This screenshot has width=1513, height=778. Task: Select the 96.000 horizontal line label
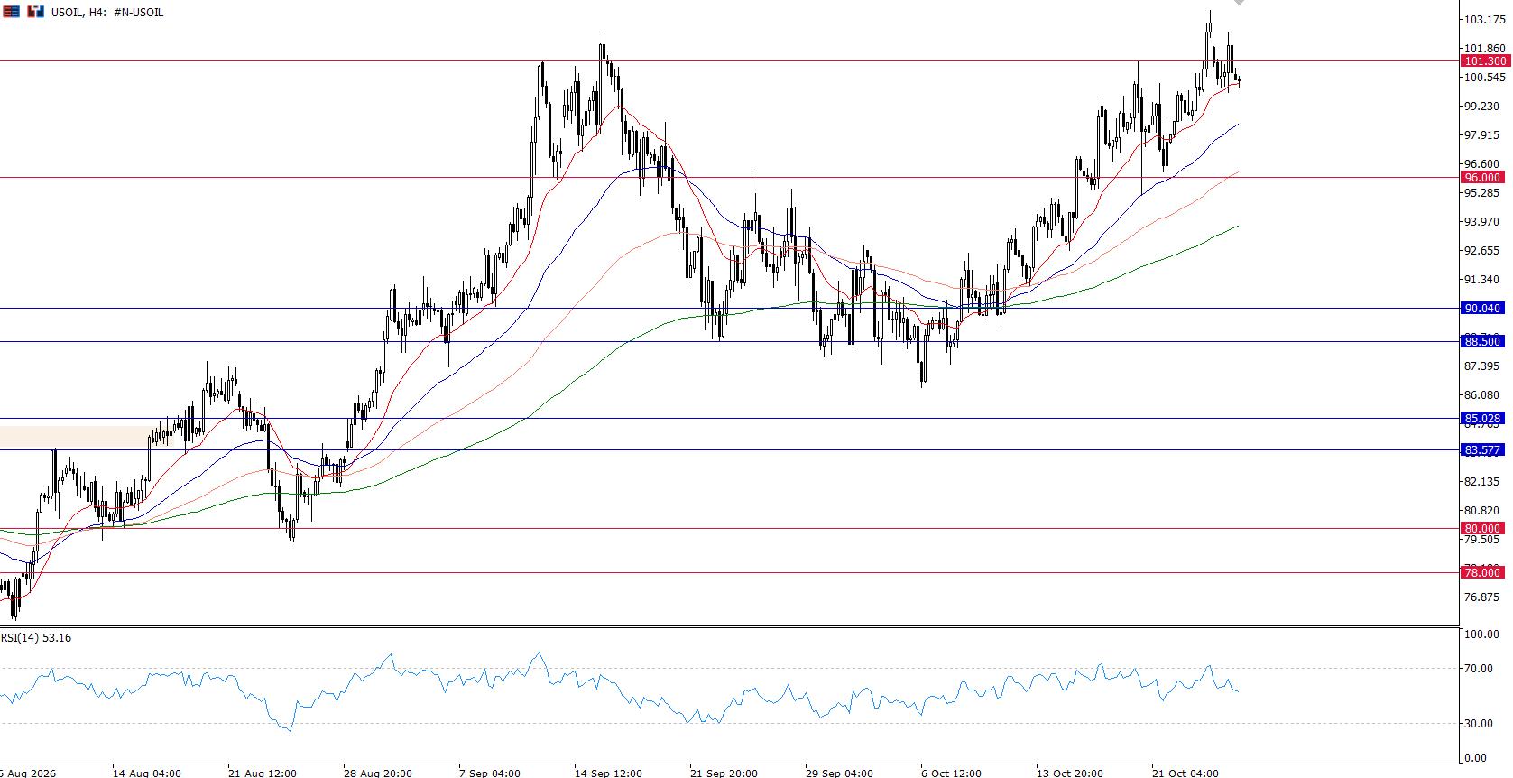(1484, 178)
